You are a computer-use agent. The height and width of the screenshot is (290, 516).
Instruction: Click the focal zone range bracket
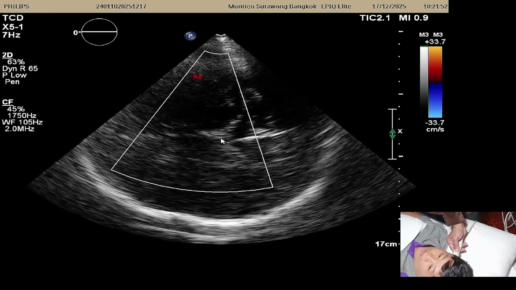pos(393,134)
